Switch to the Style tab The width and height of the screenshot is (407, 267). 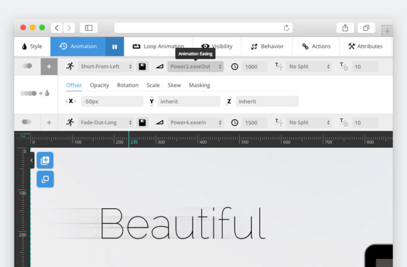tap(32, 47)
